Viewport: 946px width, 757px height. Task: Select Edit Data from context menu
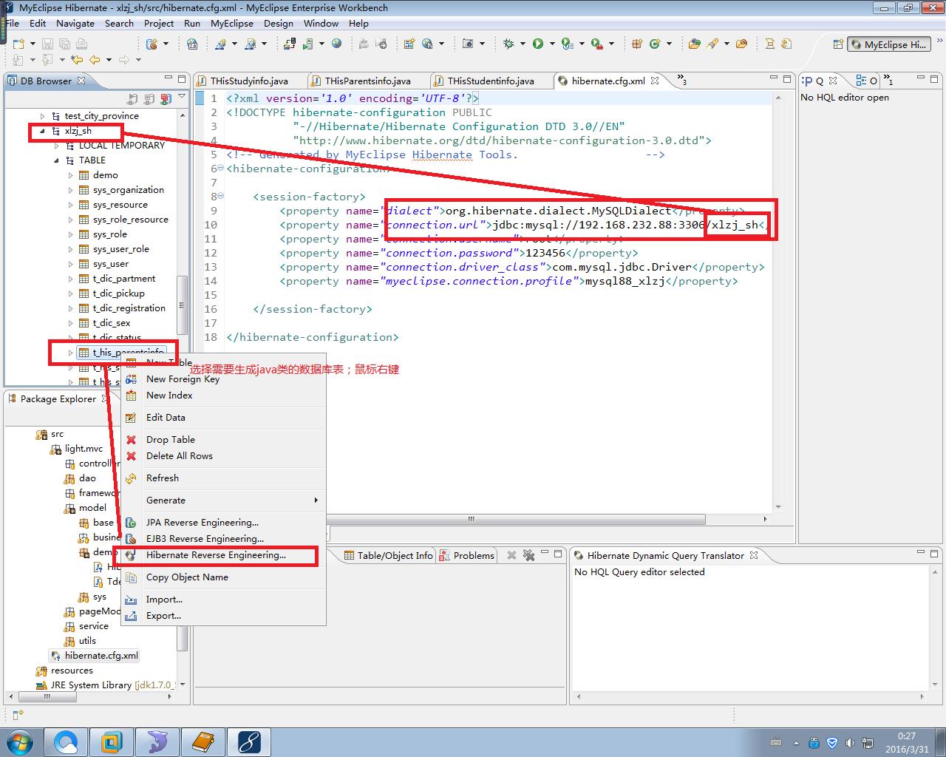[223, 418]
